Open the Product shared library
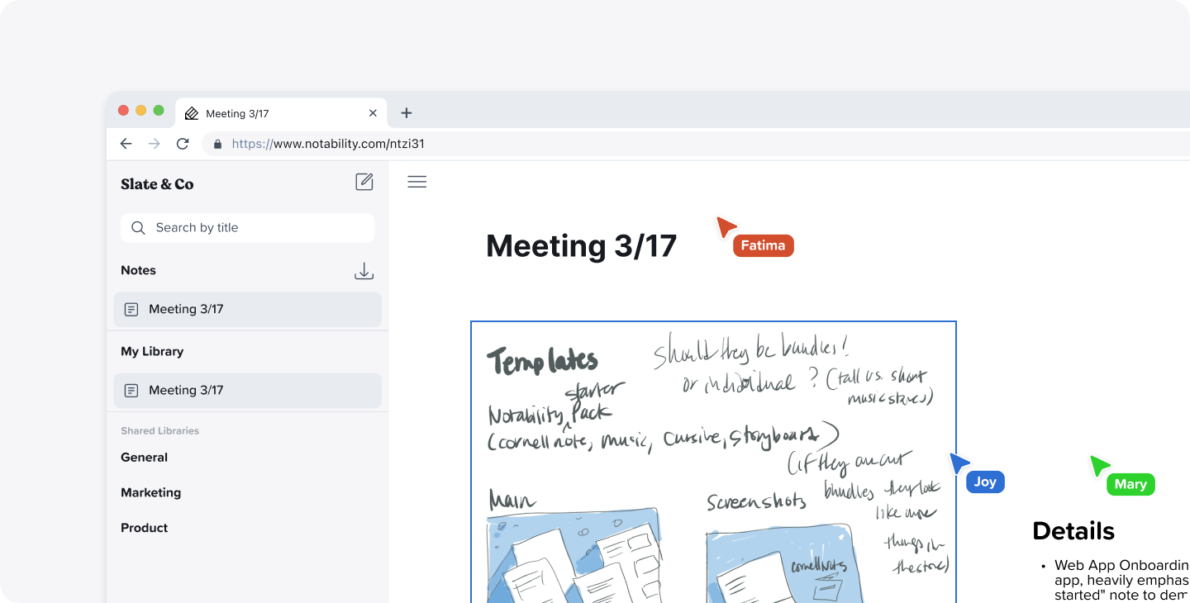This screenshot has height=603, width=1190. point(144,527)
